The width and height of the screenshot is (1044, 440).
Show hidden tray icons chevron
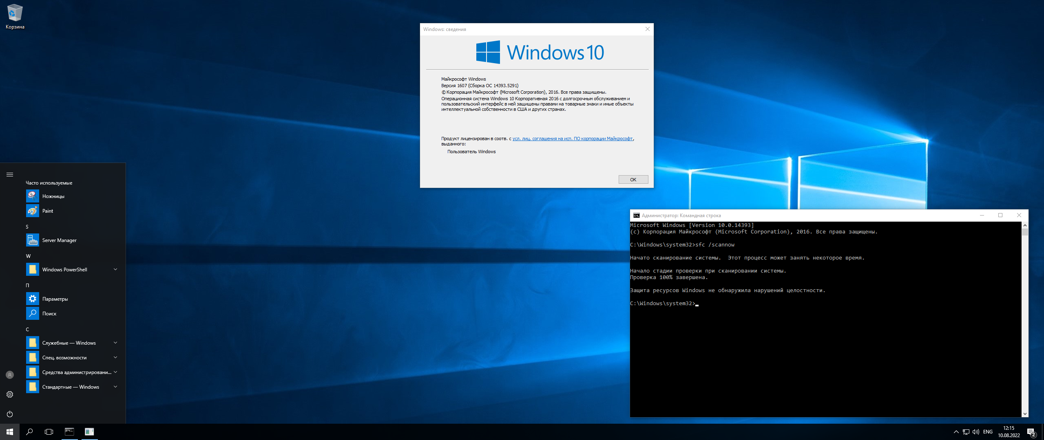pos(956,432)
